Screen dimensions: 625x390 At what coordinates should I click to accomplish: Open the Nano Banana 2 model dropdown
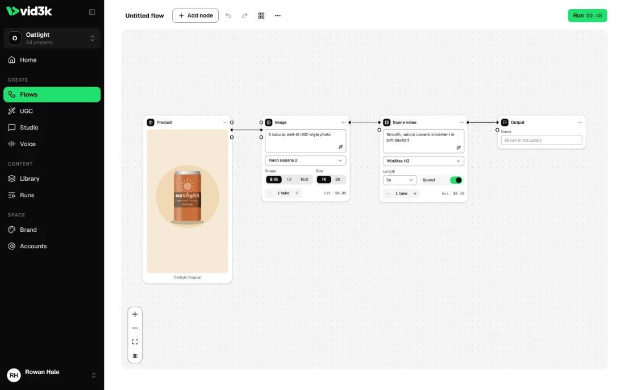[305, 160]
